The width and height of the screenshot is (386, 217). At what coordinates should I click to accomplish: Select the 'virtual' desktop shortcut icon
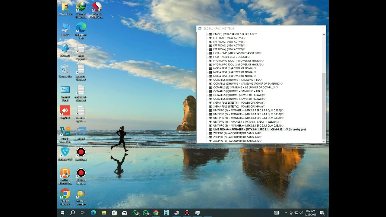[81, 133]
